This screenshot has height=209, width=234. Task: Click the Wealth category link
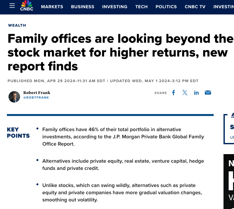pos(17,25)
